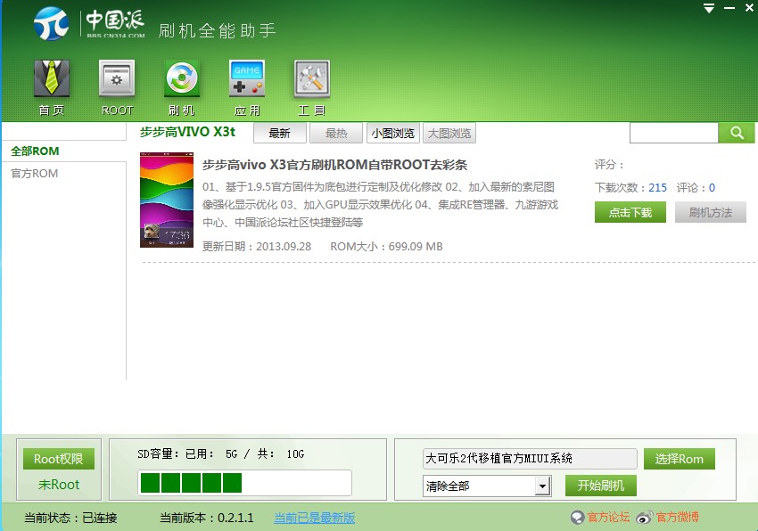Open the ROOT tool icon

click(117, 78)
